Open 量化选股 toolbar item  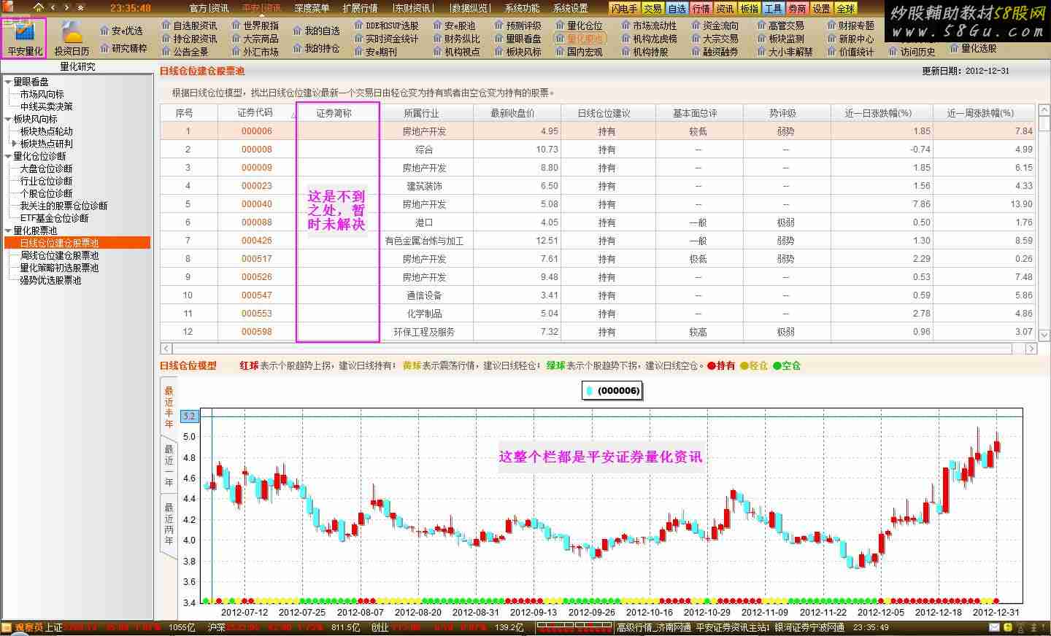[973, 48]
